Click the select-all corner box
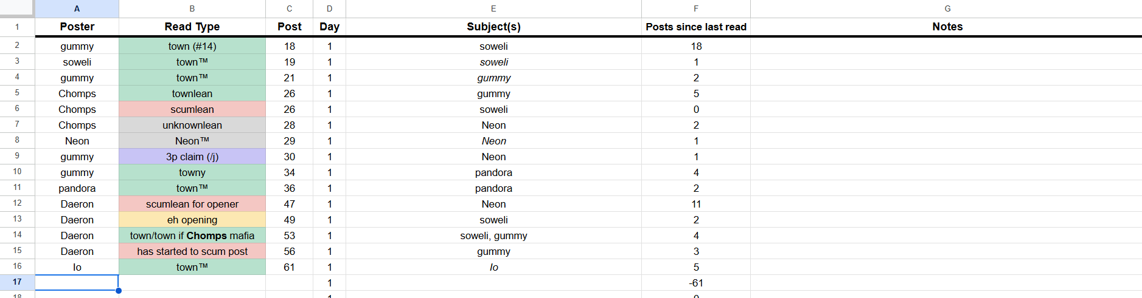This screenshot has width=1142, height=298. point(17,8)
